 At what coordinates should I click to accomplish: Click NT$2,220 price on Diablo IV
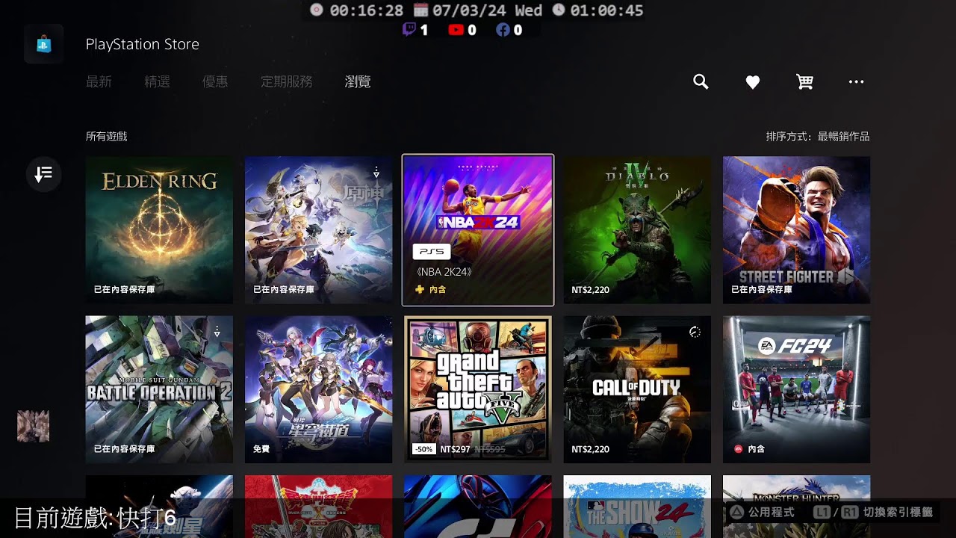(x=590, y=290)
